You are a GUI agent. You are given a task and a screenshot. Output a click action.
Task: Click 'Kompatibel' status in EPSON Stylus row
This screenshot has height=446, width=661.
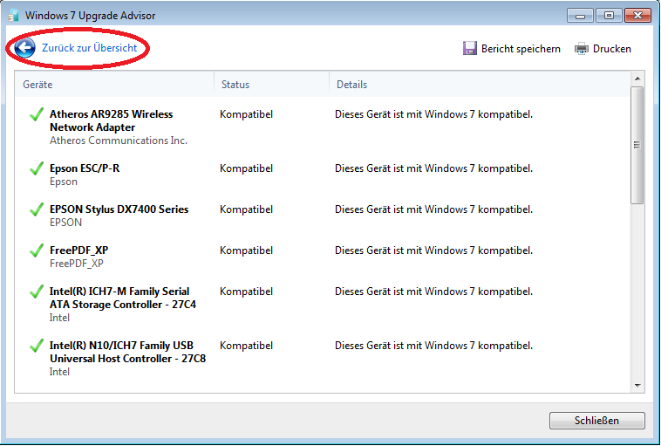[x=246, y=209]
